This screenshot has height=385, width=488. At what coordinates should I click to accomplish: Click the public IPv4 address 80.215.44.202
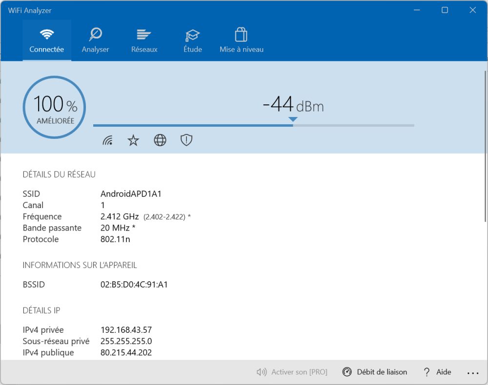pos(126,352)
